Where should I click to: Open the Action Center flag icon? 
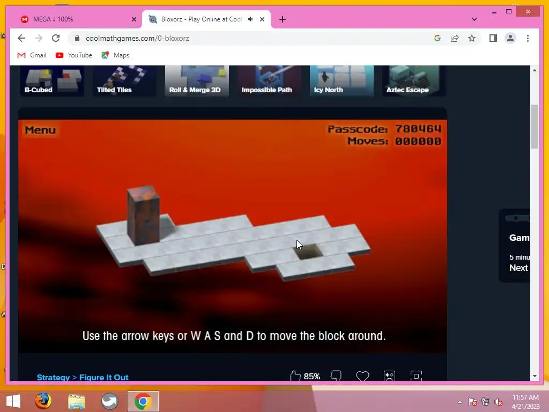pyautogui.click(x=472, y=402)
